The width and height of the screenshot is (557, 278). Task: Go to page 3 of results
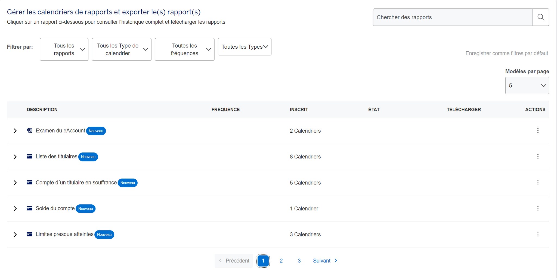click(x=299, y=261)
